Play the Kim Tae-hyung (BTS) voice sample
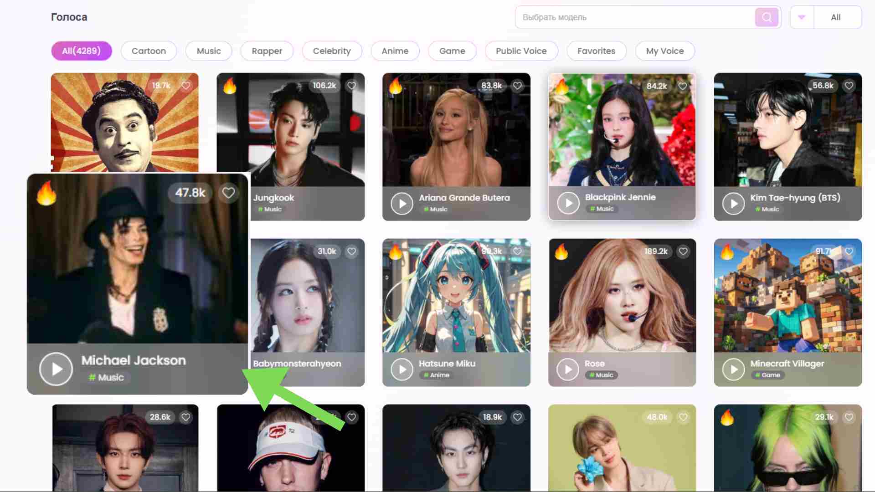The height and width of the screenshot is (492, 875). coord(734,204)
